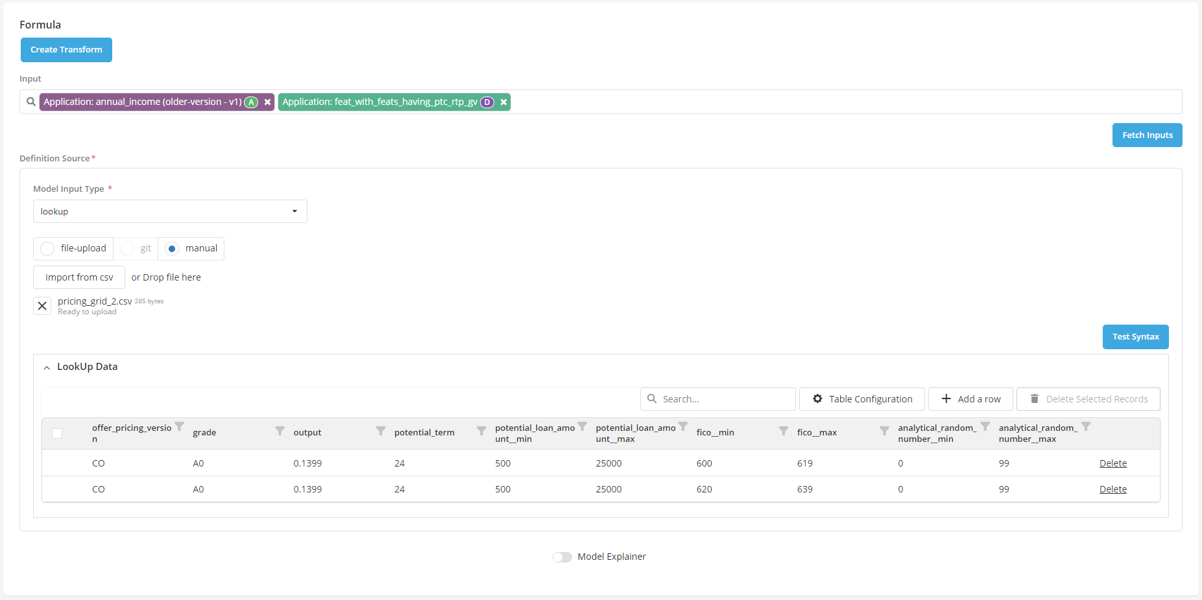Delete the row with fico min 620
This screenshot has width=1202, height=600.
[x=1112, y=489]
